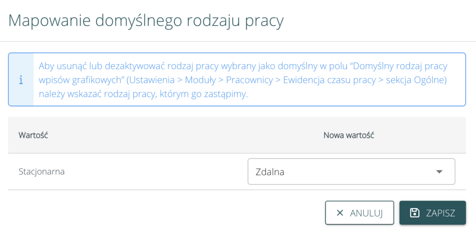Click the "Nowa wartość" column header
This screenshot has height=234, width=476.
[x=349, y=135]
